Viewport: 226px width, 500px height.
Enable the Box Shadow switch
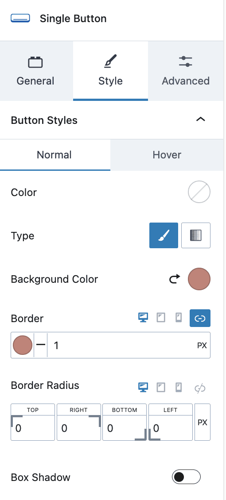(x=186, y=477)
